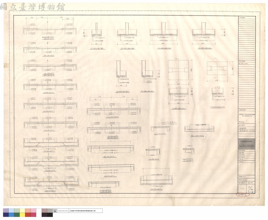Select the F3 footing section drawing

(x=163, y=36)
